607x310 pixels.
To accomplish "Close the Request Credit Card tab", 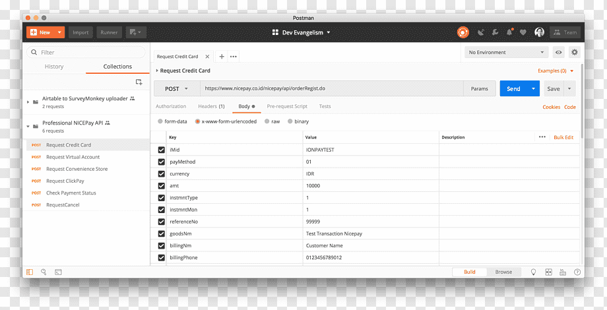I will tap(207, 57).
